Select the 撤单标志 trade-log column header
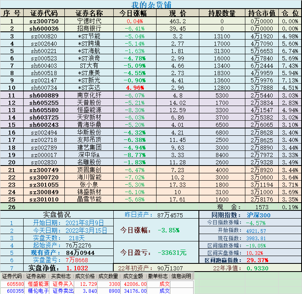This screenshot has height=294, width=302. (158, 276)
